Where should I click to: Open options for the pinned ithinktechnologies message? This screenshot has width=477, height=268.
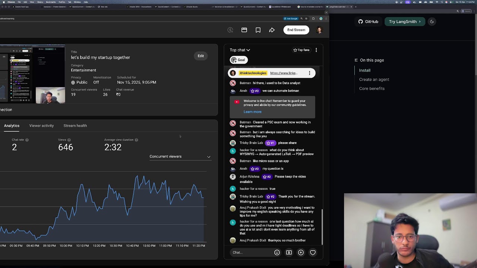[x=309, y=73]
